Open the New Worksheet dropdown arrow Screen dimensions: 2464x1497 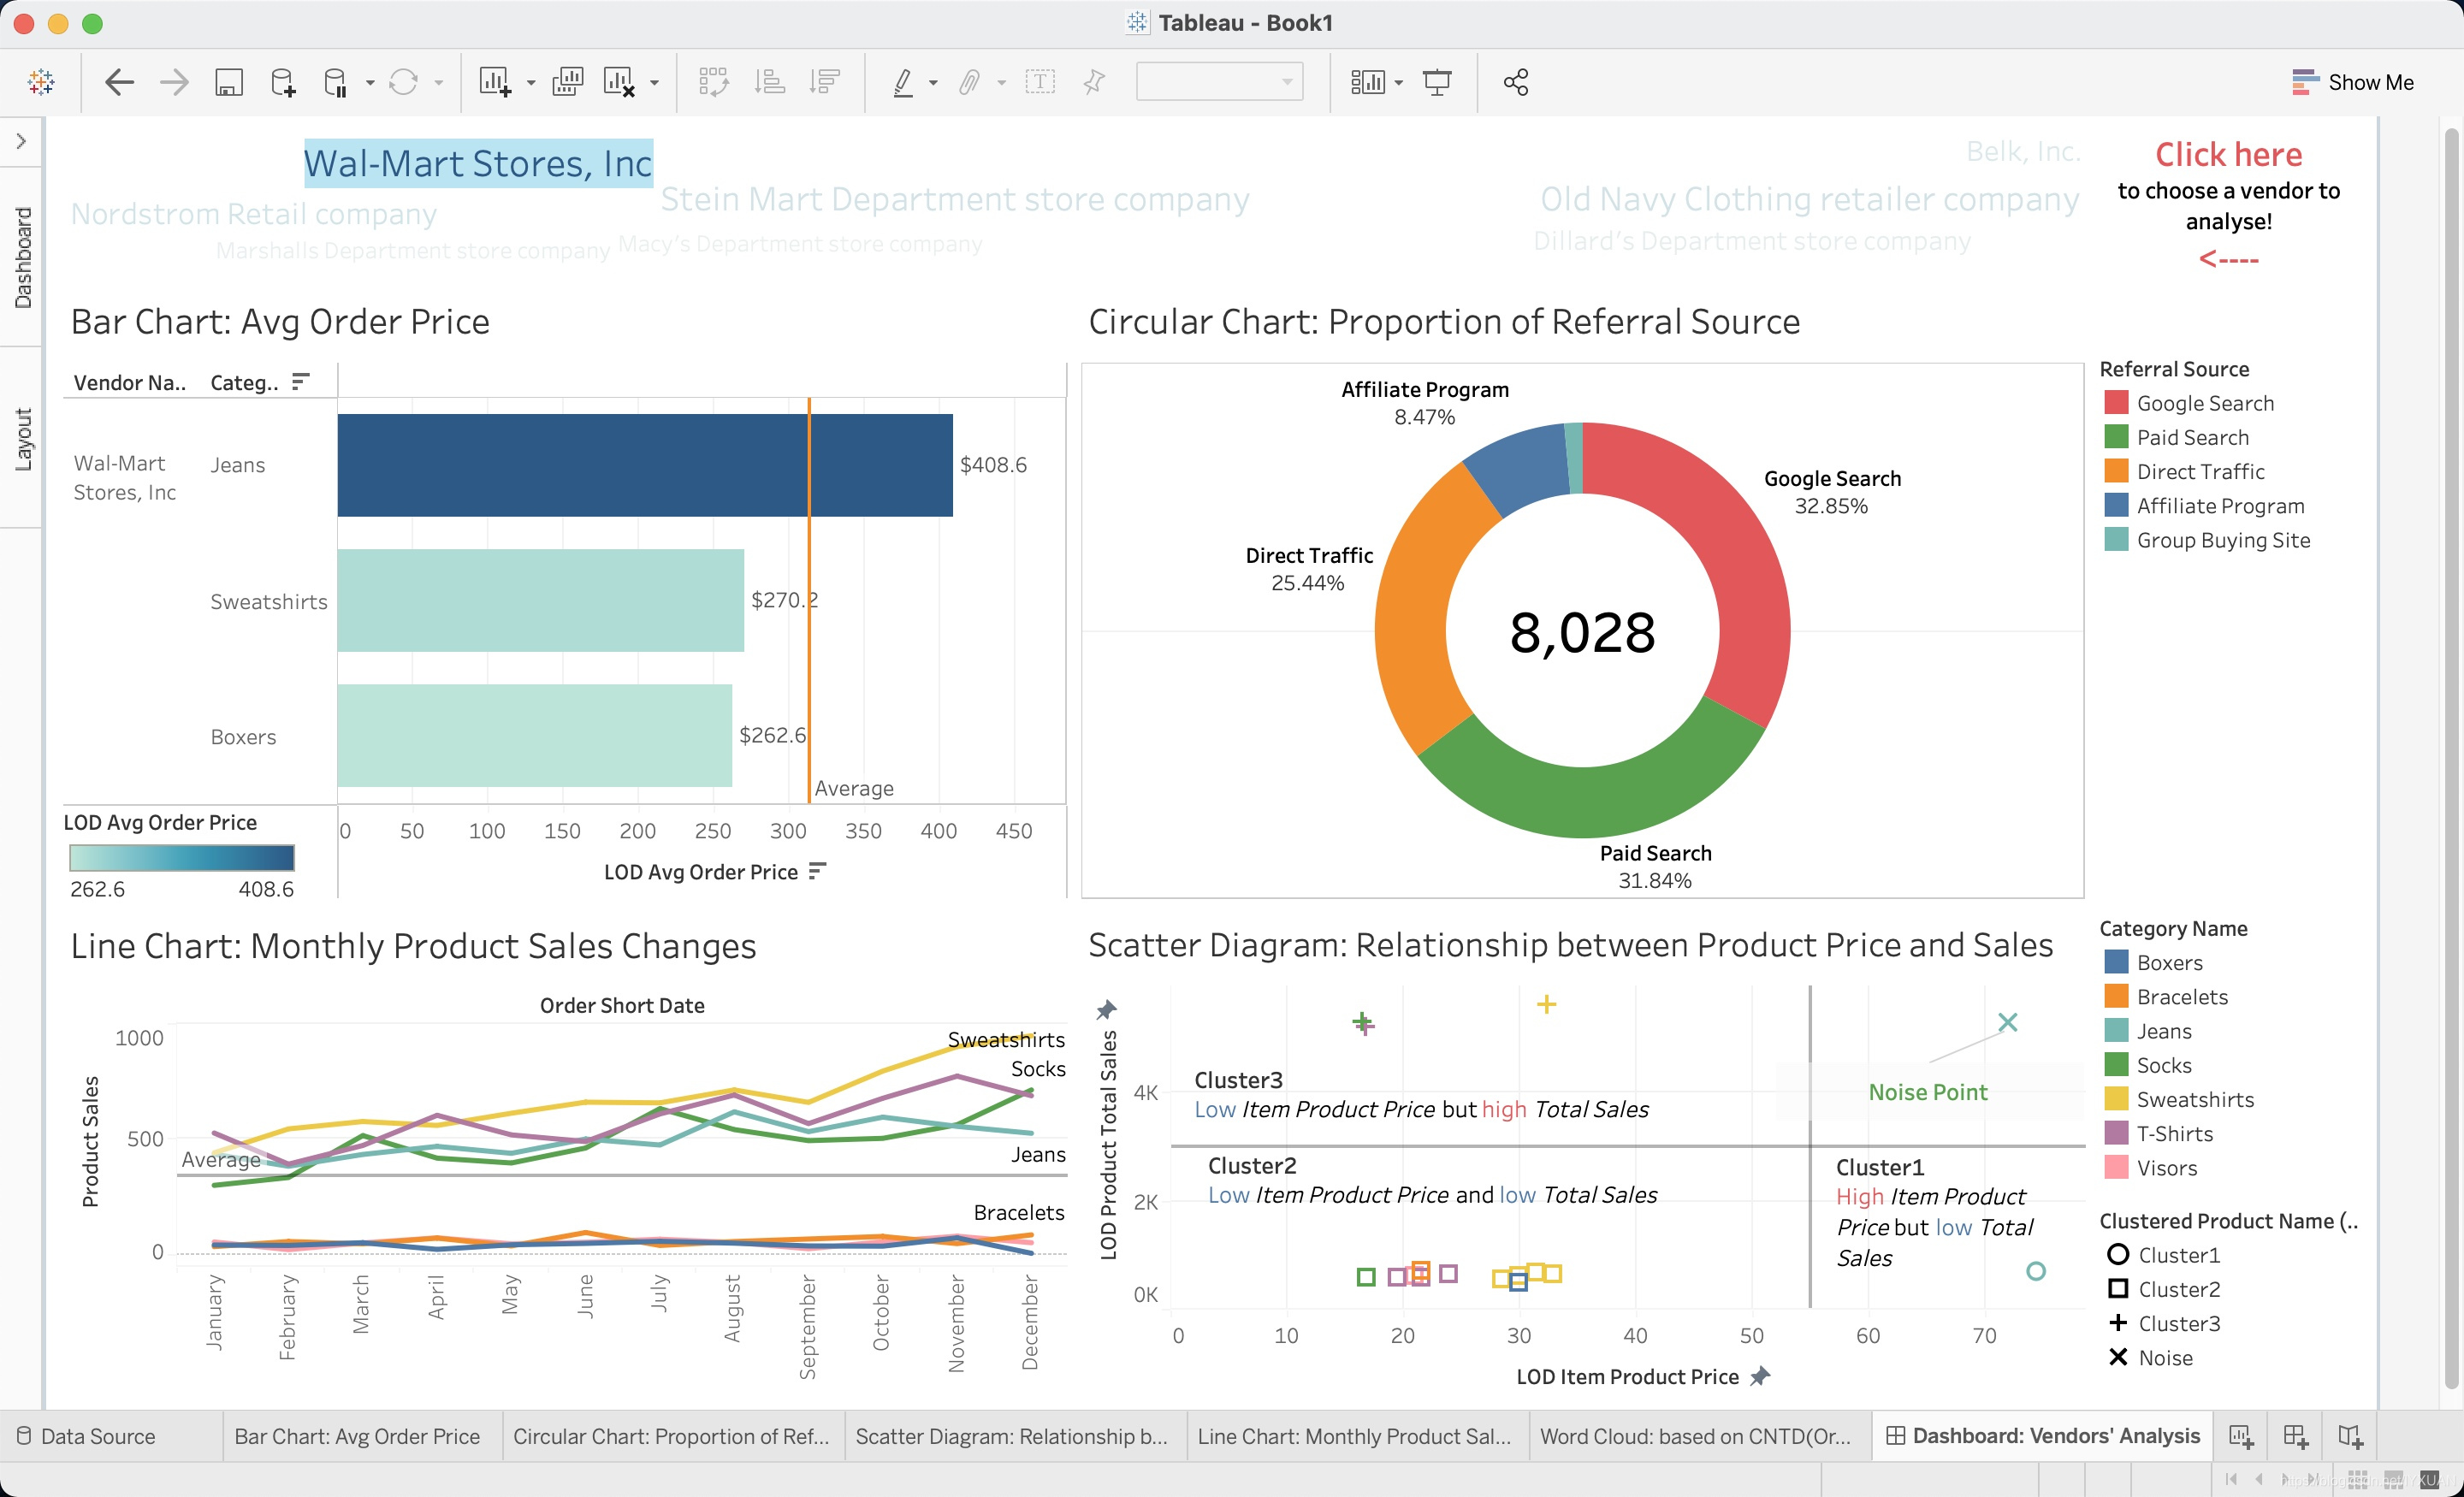[x=531, y=83]
